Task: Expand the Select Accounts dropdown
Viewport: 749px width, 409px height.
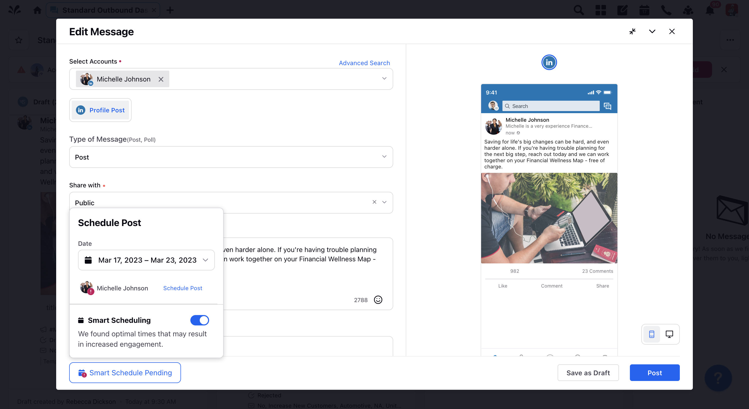Action: (385, 79)
